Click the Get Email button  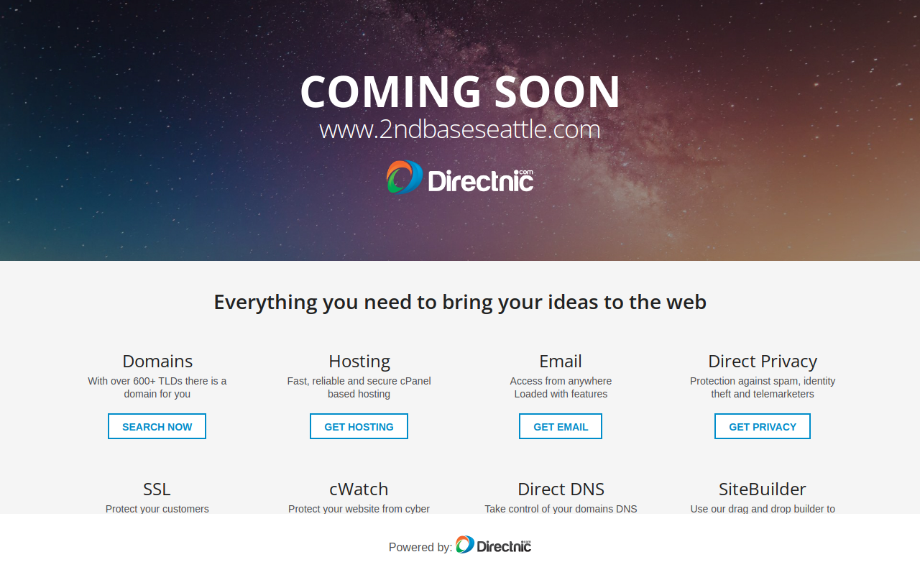coord(561,426)
